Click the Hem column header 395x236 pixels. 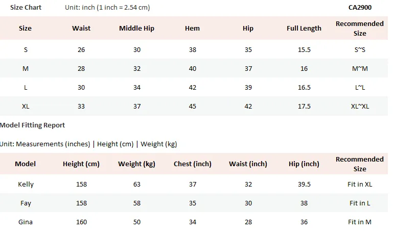193,28
